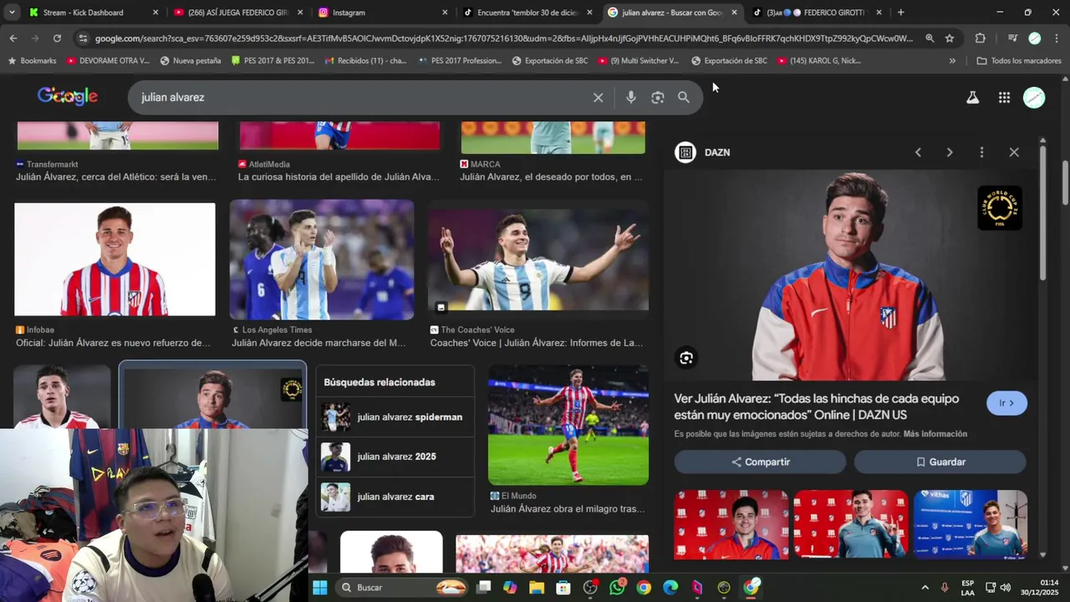Go to the next image in the preview panel

click(950, 152)
